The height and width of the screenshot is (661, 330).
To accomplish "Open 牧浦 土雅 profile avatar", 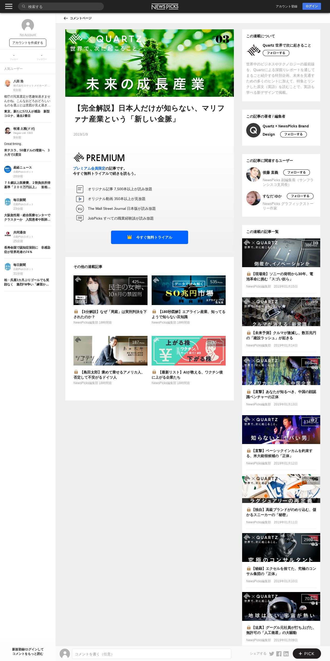I will [x=8, y=130].
